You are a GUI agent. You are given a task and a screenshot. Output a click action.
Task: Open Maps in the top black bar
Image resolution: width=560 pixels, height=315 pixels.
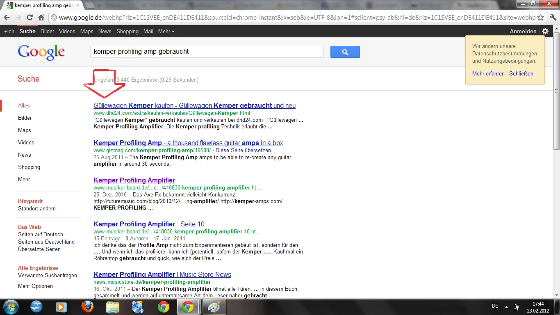[x=87, y=31]
